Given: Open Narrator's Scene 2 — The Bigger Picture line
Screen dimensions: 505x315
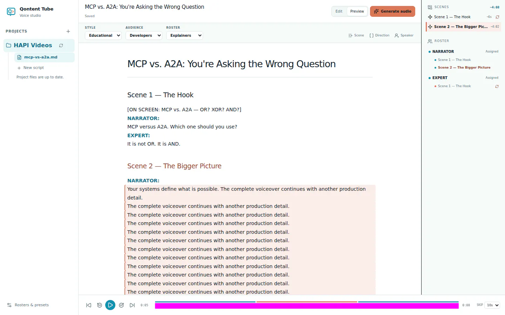Looking at the screenshot, I should [464, 68].
